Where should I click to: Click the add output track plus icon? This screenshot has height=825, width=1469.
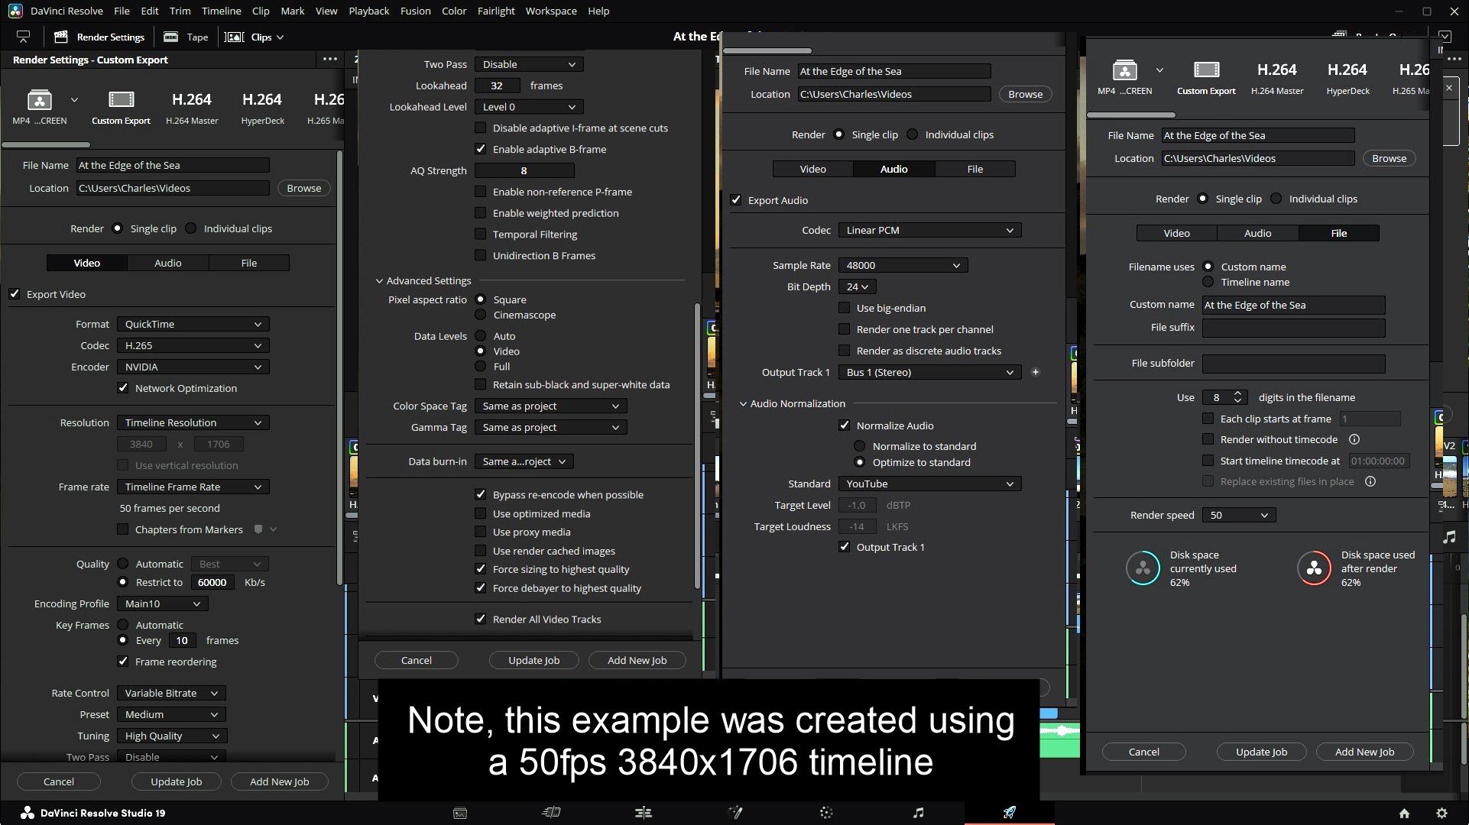point(1036,372)
